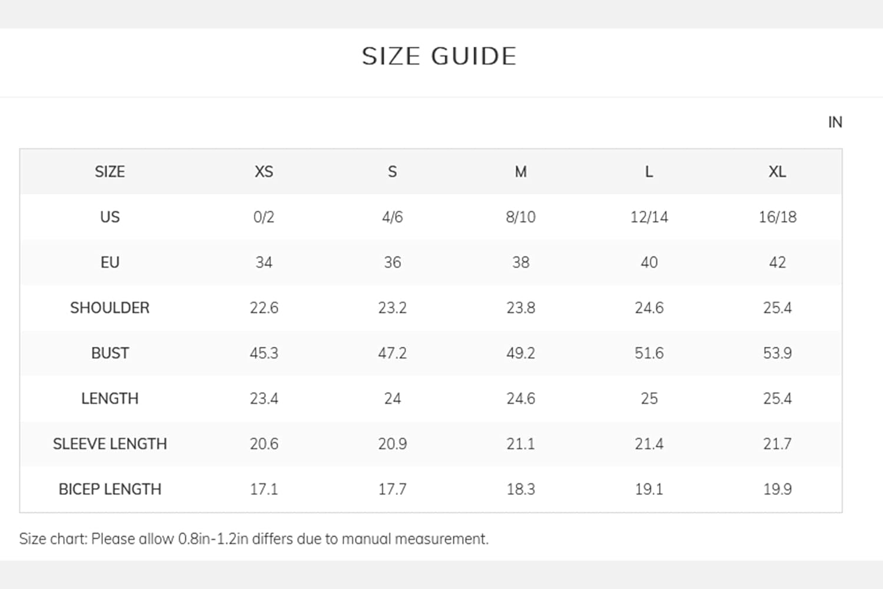Click the EU size 42 cell
This screenshot has height=589, width=883.
click(x=777, y=262)
